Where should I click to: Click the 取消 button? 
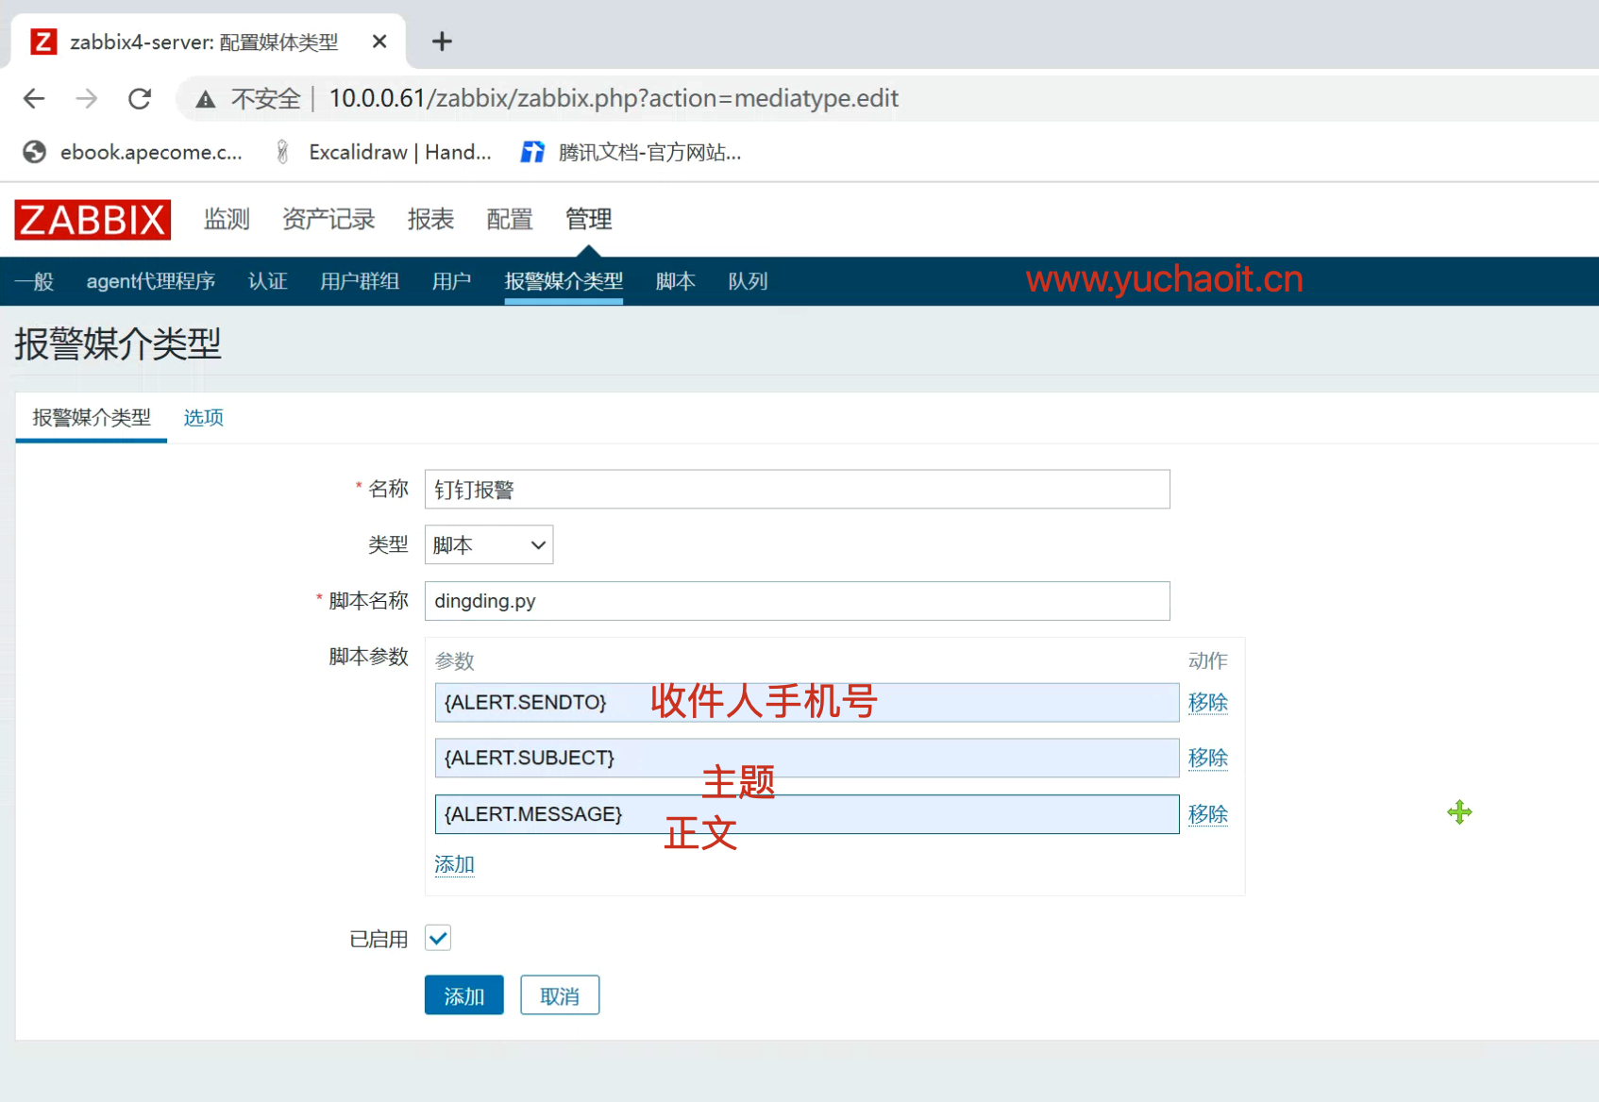[560, 995]
